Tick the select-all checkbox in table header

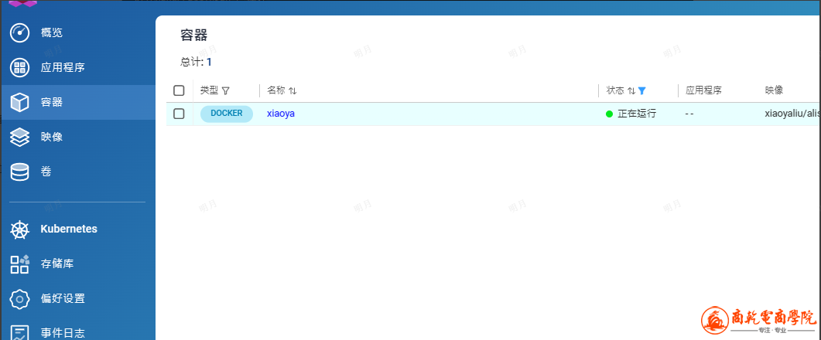pyautogui.click(x=179, y=90)
